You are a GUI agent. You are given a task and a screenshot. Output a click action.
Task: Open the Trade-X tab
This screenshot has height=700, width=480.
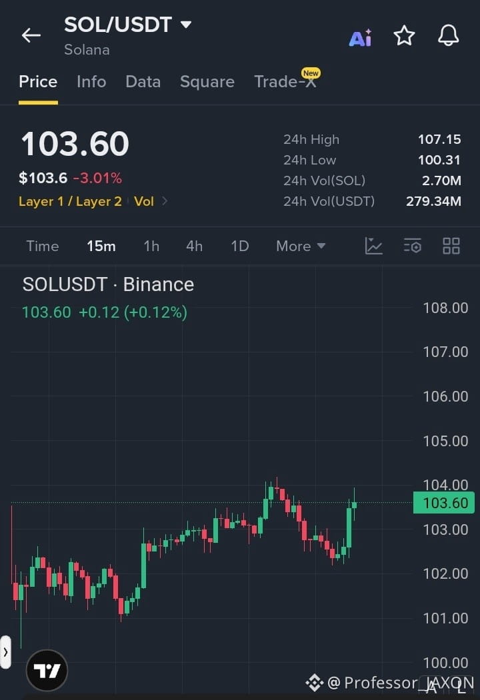tap(285, 82)
